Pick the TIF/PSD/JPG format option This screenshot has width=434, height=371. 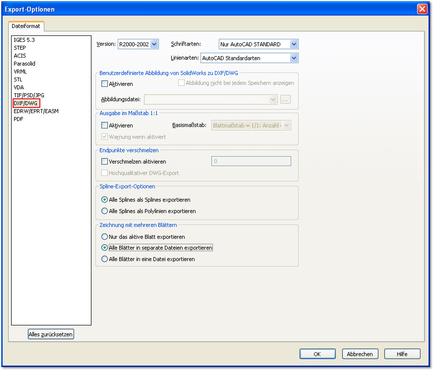point(29,95)
